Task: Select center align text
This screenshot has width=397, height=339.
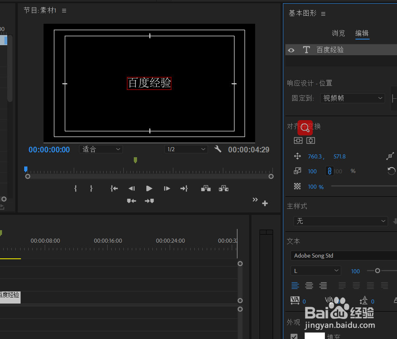Action: click(x=309, y=285)
